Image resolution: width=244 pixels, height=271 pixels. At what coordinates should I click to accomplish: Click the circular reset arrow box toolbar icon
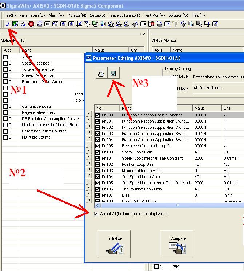(55, 24)
